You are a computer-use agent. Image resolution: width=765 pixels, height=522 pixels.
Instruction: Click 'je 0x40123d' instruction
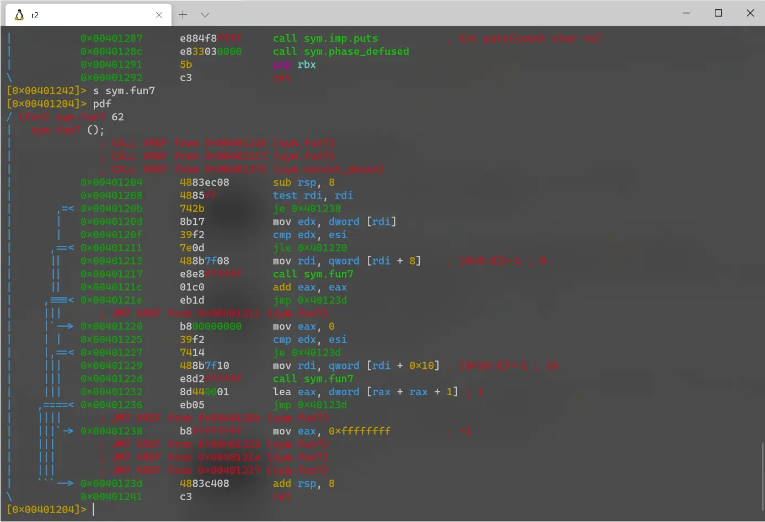click(307, 352)
